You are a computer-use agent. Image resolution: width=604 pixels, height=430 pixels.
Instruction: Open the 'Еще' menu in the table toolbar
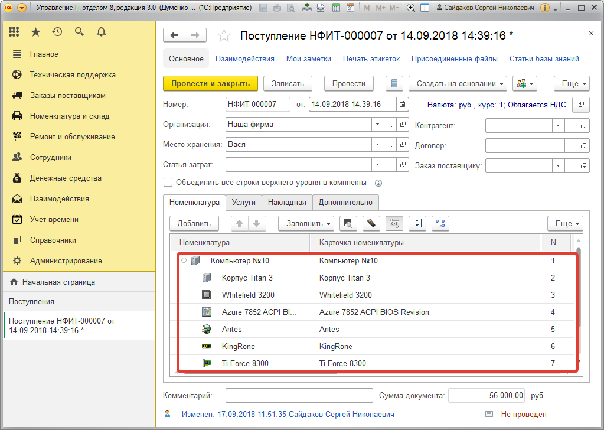point(565,223)
